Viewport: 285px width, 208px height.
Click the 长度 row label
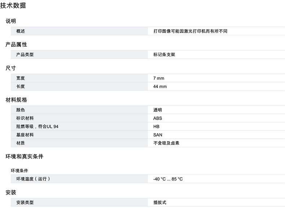pos(21,87)
